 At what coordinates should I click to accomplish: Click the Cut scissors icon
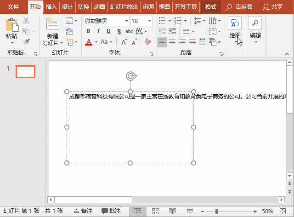(x=26, y=21)
